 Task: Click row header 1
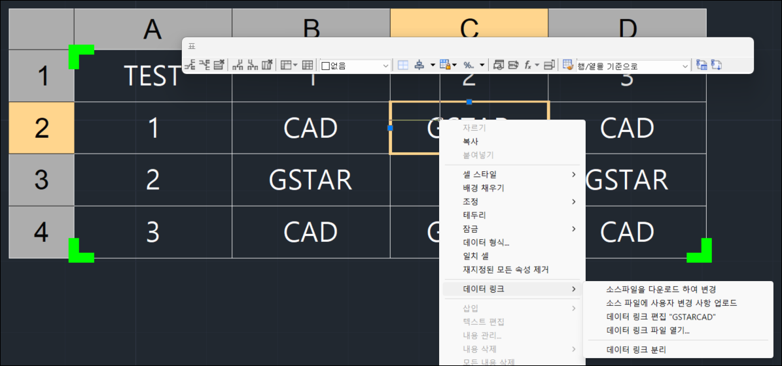(42, 76)
